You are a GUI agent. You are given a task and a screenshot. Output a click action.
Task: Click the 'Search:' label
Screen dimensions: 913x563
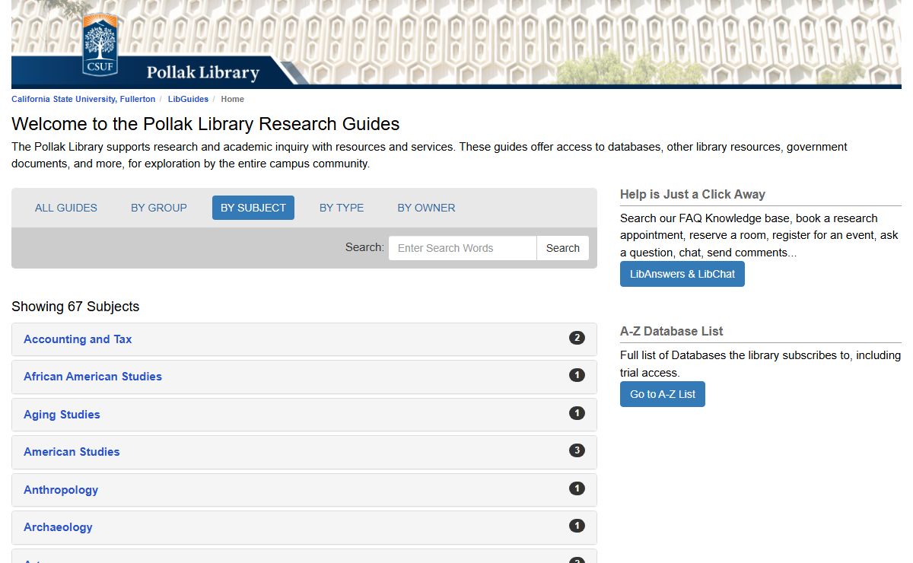(x=364, y=247)
